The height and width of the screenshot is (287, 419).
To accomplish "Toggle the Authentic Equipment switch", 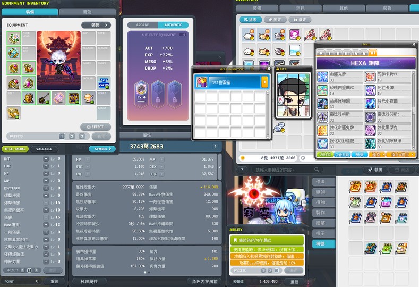I will (183, 35).
